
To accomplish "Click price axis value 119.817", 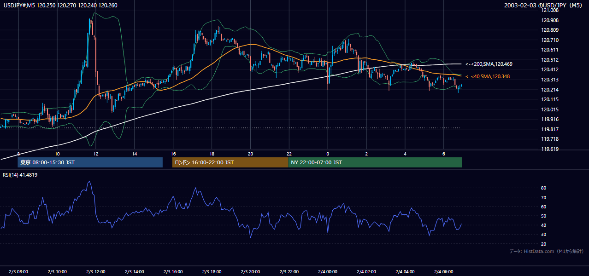I will point(550,129).
